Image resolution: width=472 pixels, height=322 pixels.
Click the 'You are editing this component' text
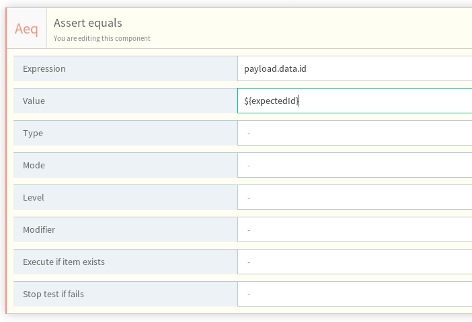click(102, 38)
